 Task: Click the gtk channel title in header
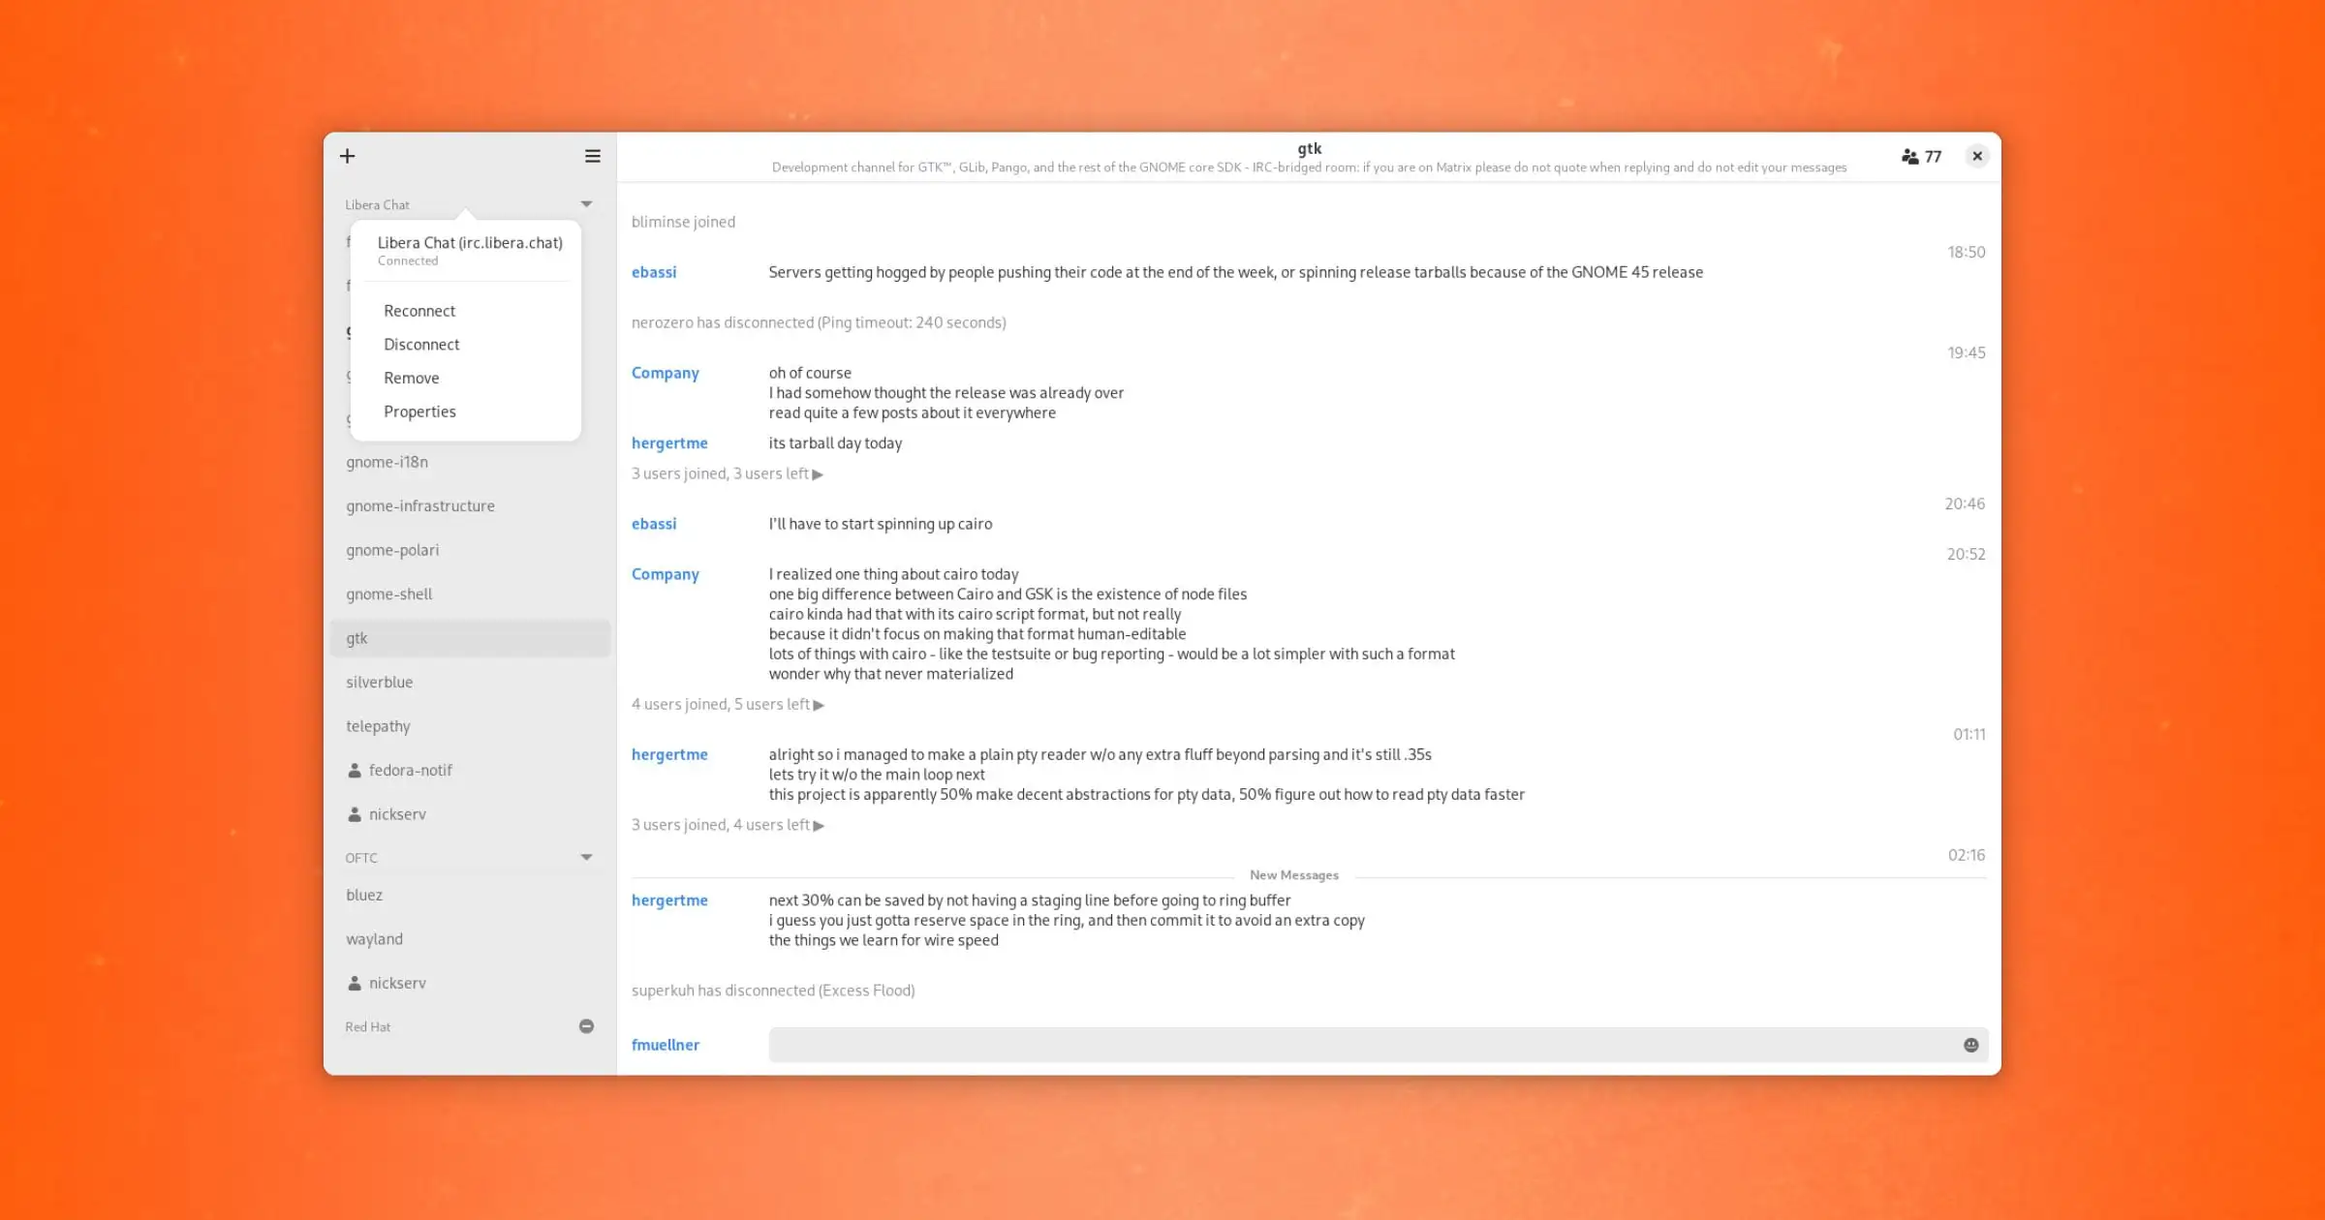point(1309,148)
